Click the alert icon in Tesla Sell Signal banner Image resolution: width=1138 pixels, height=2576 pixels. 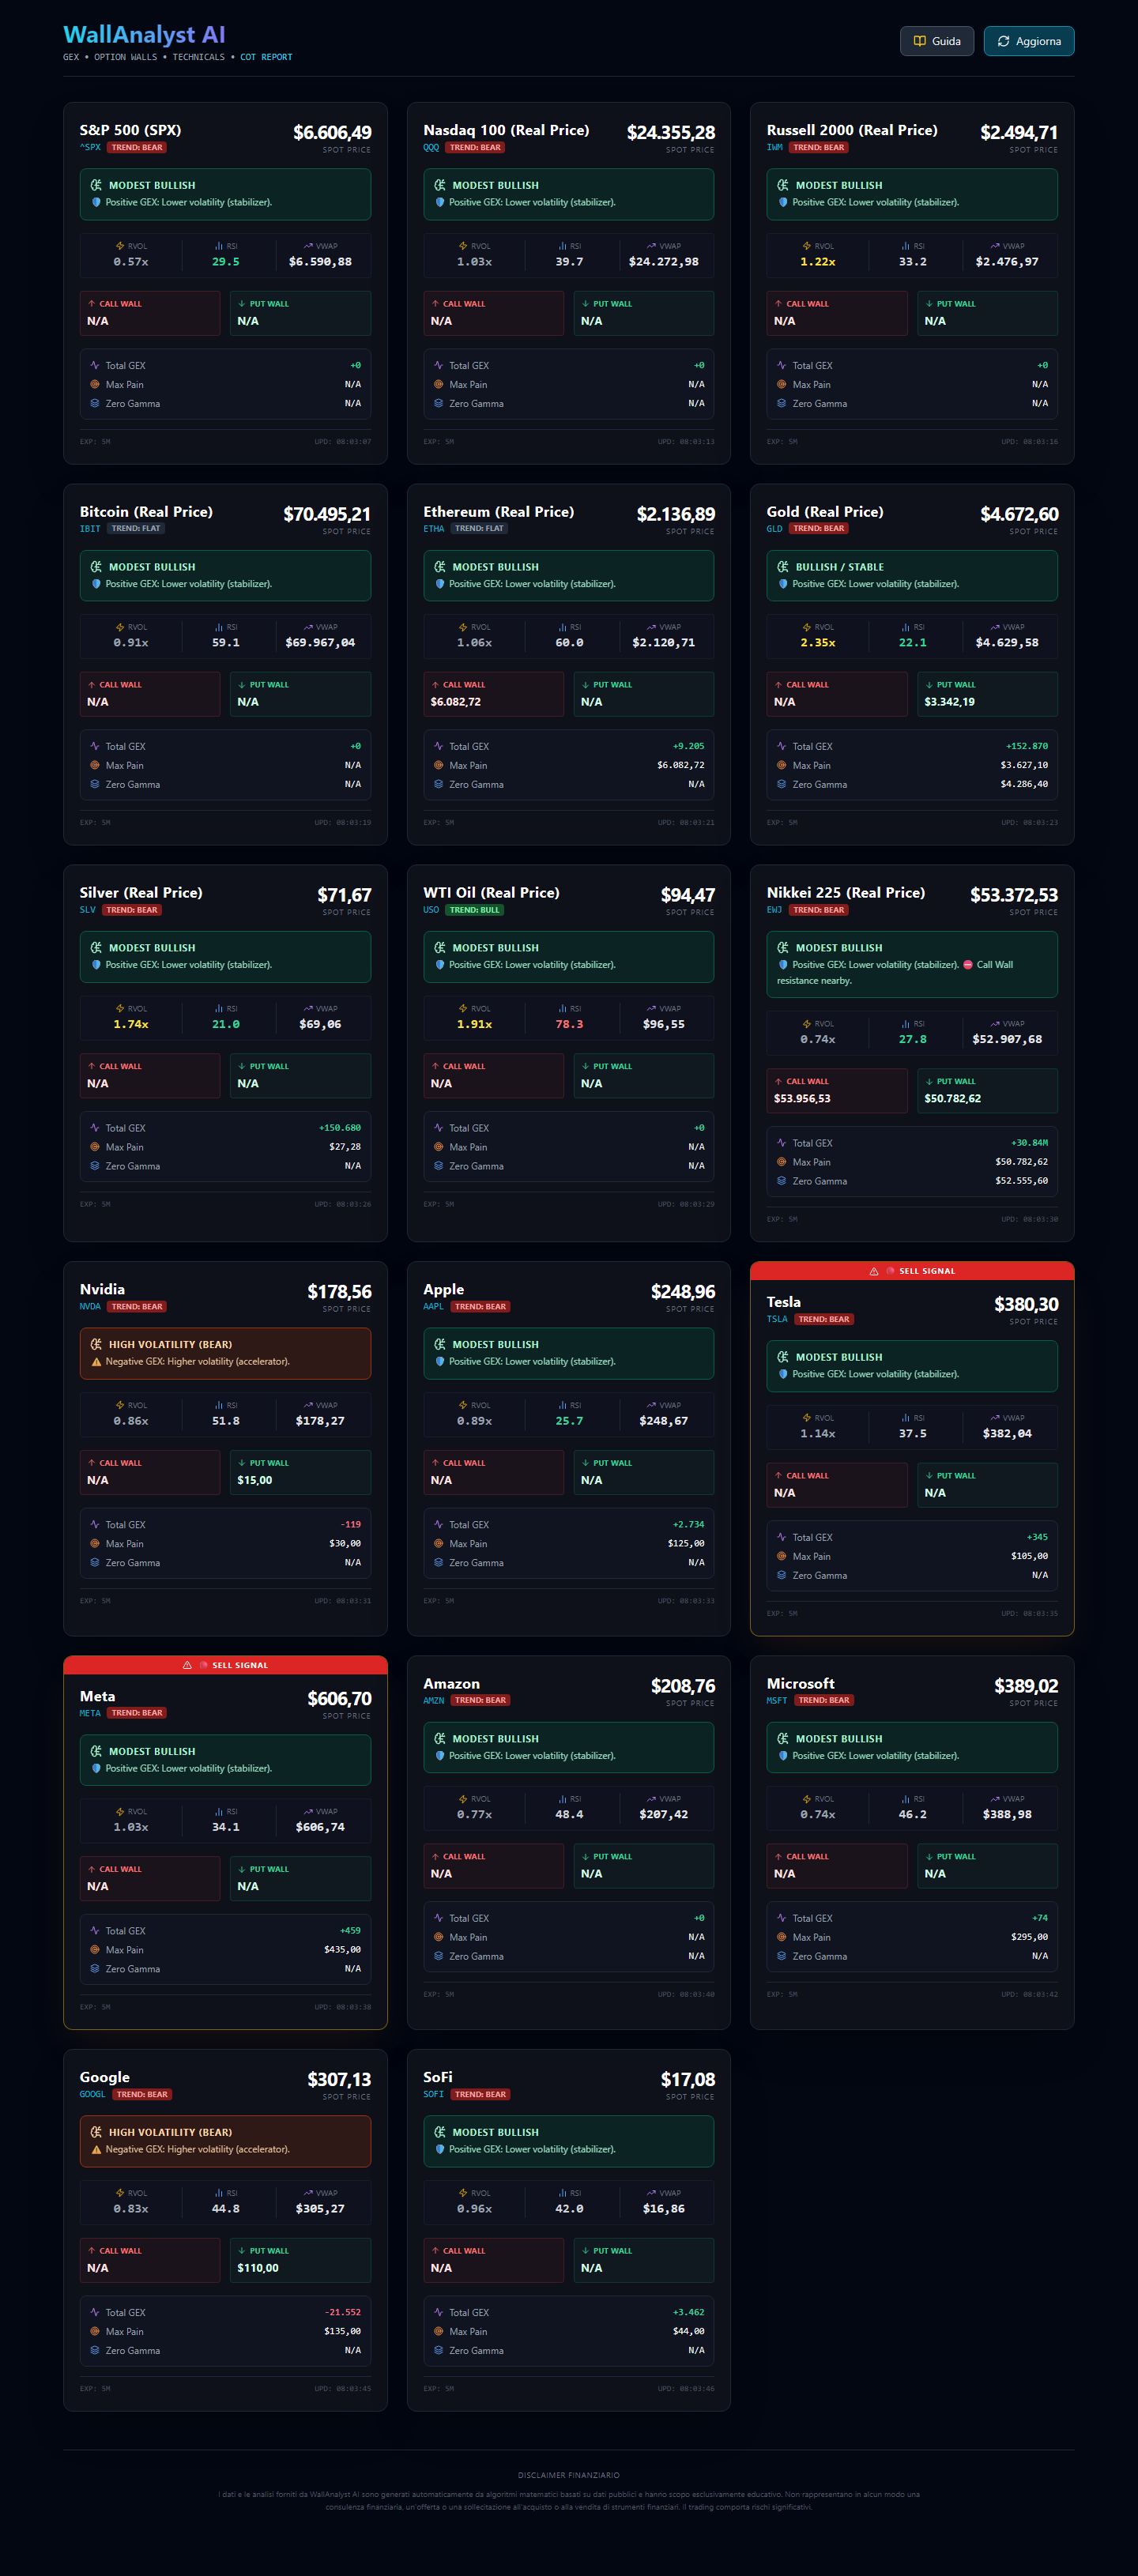tap(874, 1271)
